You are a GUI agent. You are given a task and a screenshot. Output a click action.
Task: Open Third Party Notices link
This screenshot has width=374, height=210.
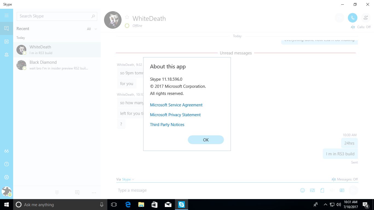pyautogui.click(x=167, y=125)
